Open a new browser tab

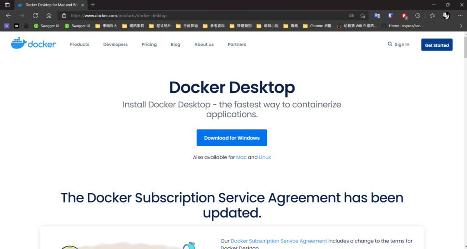click(93, 5)
